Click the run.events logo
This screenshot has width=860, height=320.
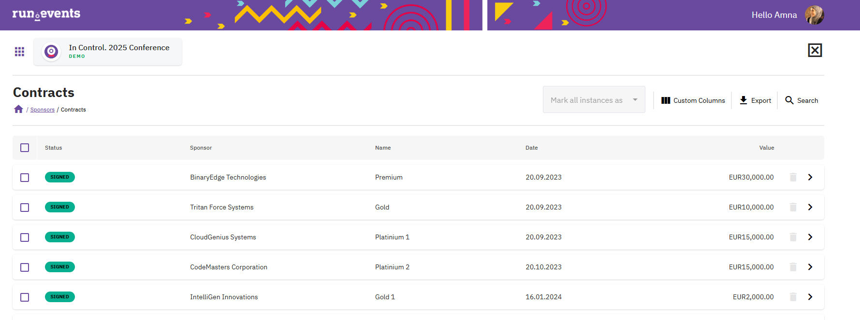point(46,14)
